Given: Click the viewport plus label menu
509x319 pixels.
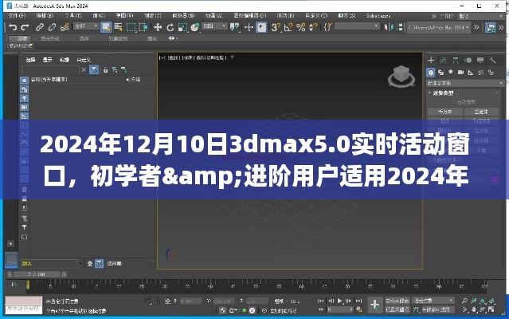Looking at the screenshot, I should [x=162, y=57].
